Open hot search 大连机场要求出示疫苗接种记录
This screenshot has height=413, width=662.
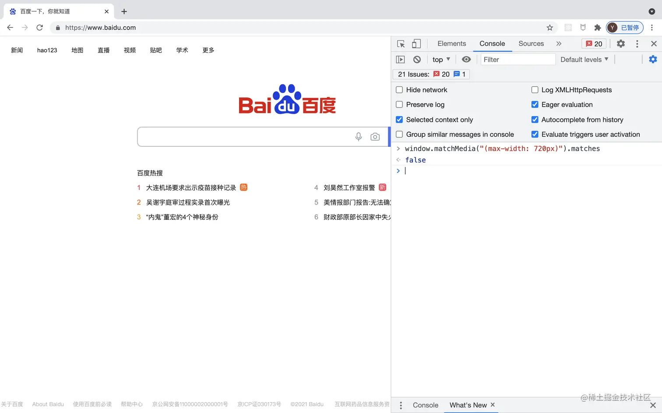click(191, 187)
